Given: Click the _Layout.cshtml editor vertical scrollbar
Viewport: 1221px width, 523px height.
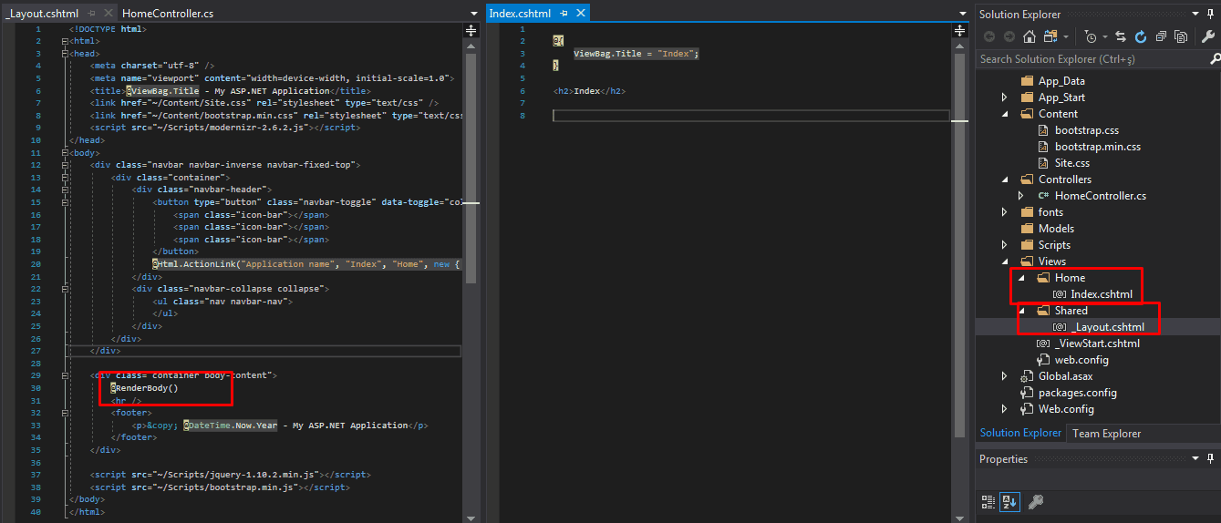Looking at the screenshot, I should click(x=471, y=168).
